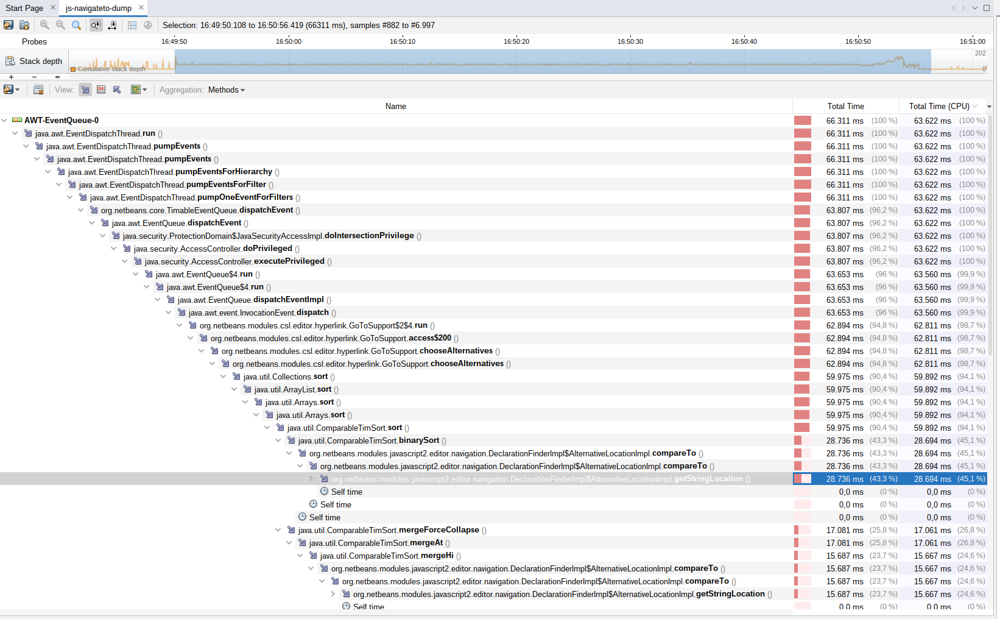1000x619 pixels.
Task: Click the blue magnifier zoom-to-selection icon
Action: [76, 25]
